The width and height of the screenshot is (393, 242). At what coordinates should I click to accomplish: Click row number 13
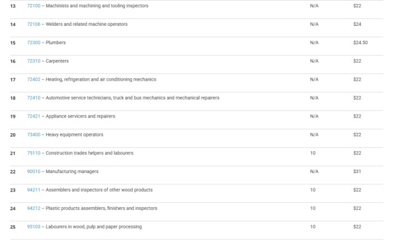pyautogui.click(x=13, y=6)
